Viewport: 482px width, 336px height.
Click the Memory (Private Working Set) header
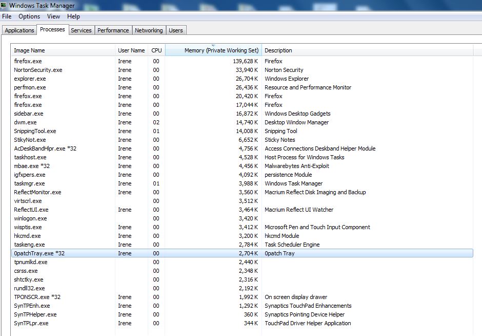[x=221, y=50]
